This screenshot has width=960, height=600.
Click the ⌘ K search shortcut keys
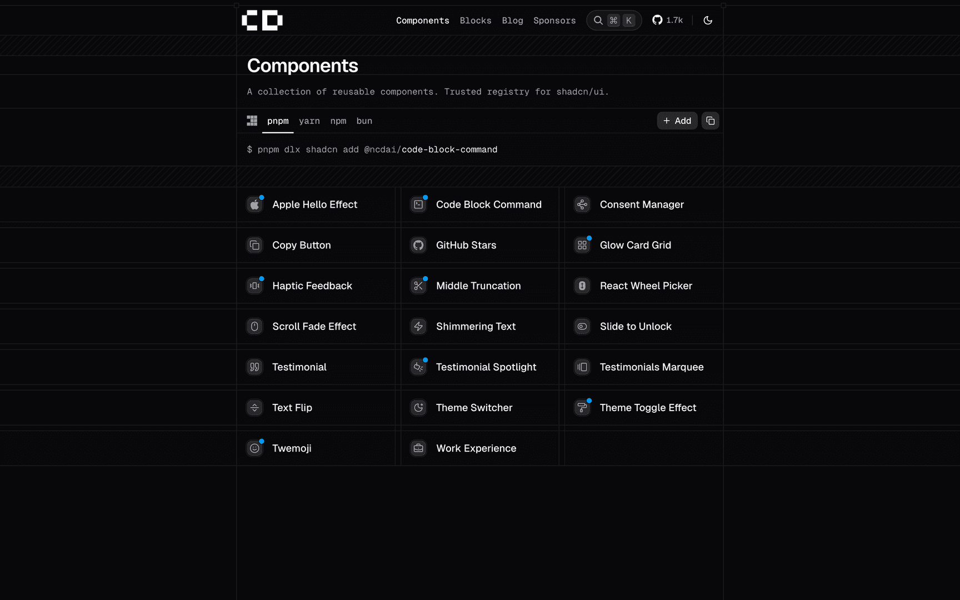pos(621,21)
